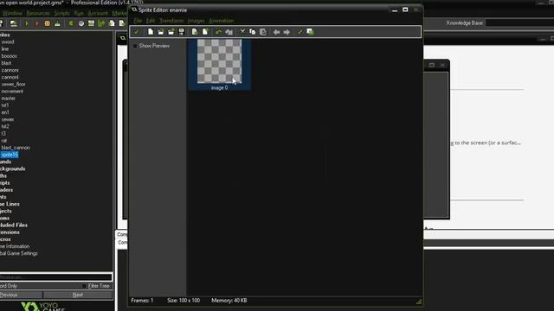
Task: Copy the selected image icon
Action: [x=253, y=32]
